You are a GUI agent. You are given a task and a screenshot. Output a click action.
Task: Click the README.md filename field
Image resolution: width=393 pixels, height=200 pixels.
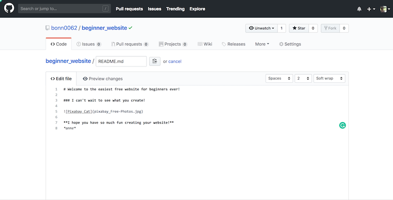coord(121,61)
